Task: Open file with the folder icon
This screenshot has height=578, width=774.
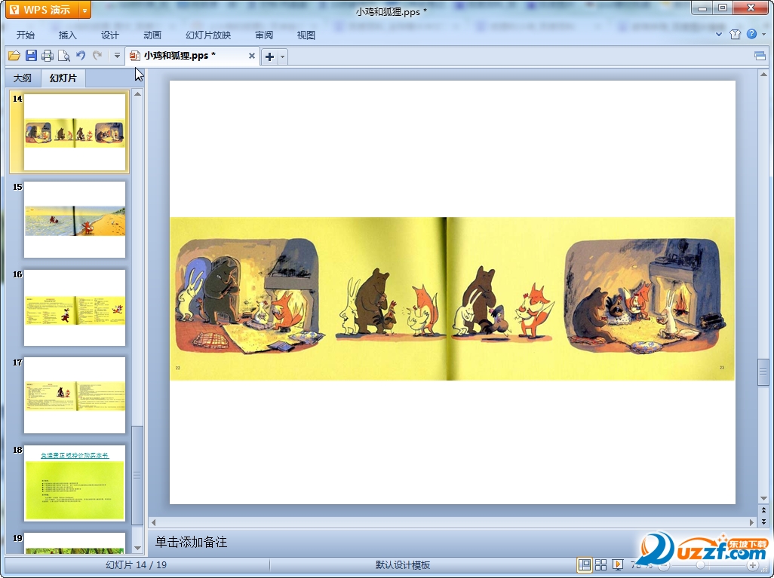Action: 14,56
